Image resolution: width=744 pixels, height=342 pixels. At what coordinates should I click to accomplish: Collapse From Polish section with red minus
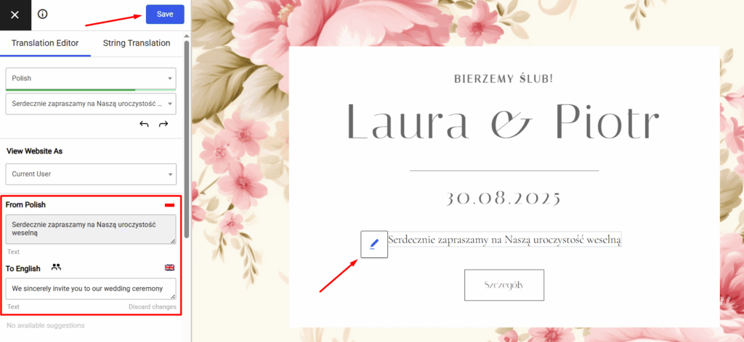tap(170, 205)
